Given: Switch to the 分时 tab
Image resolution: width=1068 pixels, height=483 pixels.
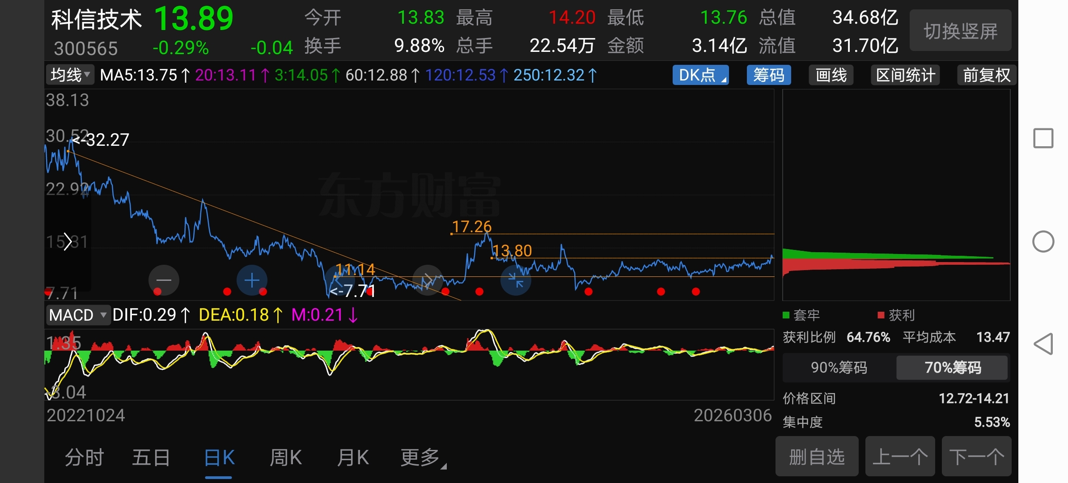Looking at the screenshot, I should click(84, 458).
